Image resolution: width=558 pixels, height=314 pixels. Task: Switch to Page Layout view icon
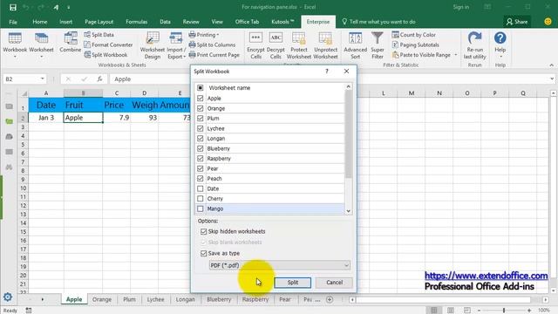point(451,311)
